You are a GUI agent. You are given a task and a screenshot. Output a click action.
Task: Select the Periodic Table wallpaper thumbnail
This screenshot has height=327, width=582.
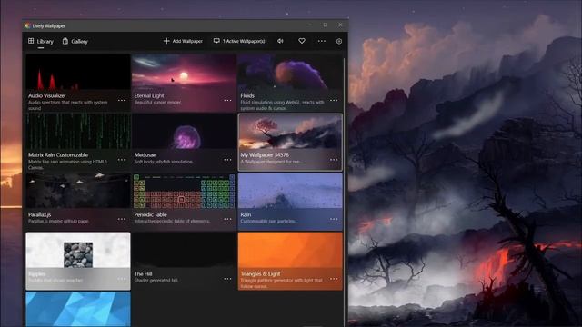pos(184,191)
